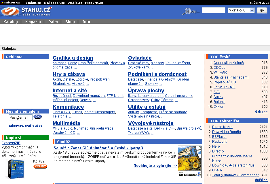
Task: Click the Multimediální přehrávače link
Action: tap(94, 128)
